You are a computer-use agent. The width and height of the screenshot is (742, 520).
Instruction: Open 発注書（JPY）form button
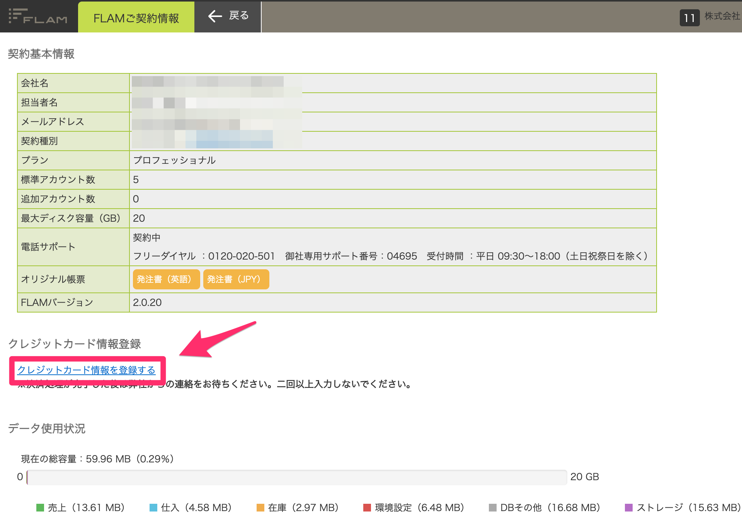(236, 279)
